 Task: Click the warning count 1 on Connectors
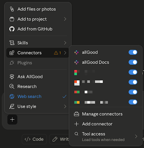[60, 53]
